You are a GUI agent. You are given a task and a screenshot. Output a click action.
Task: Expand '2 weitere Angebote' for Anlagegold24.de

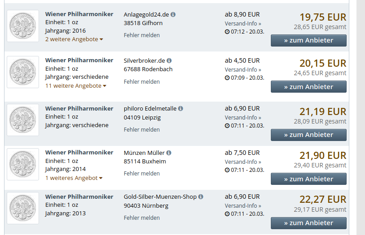[x=74, y=39]
